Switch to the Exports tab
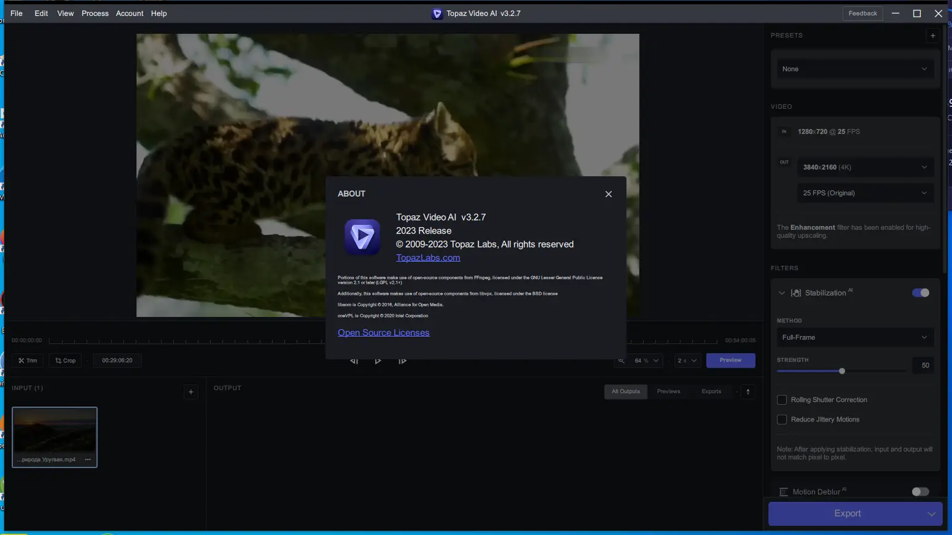Screen dimensions: 952x535 [x=711, y=392]
